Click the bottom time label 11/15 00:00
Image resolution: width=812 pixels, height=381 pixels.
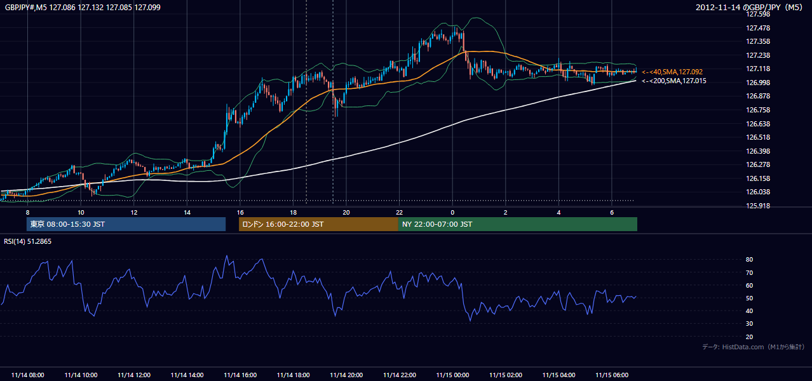(452, 375)
